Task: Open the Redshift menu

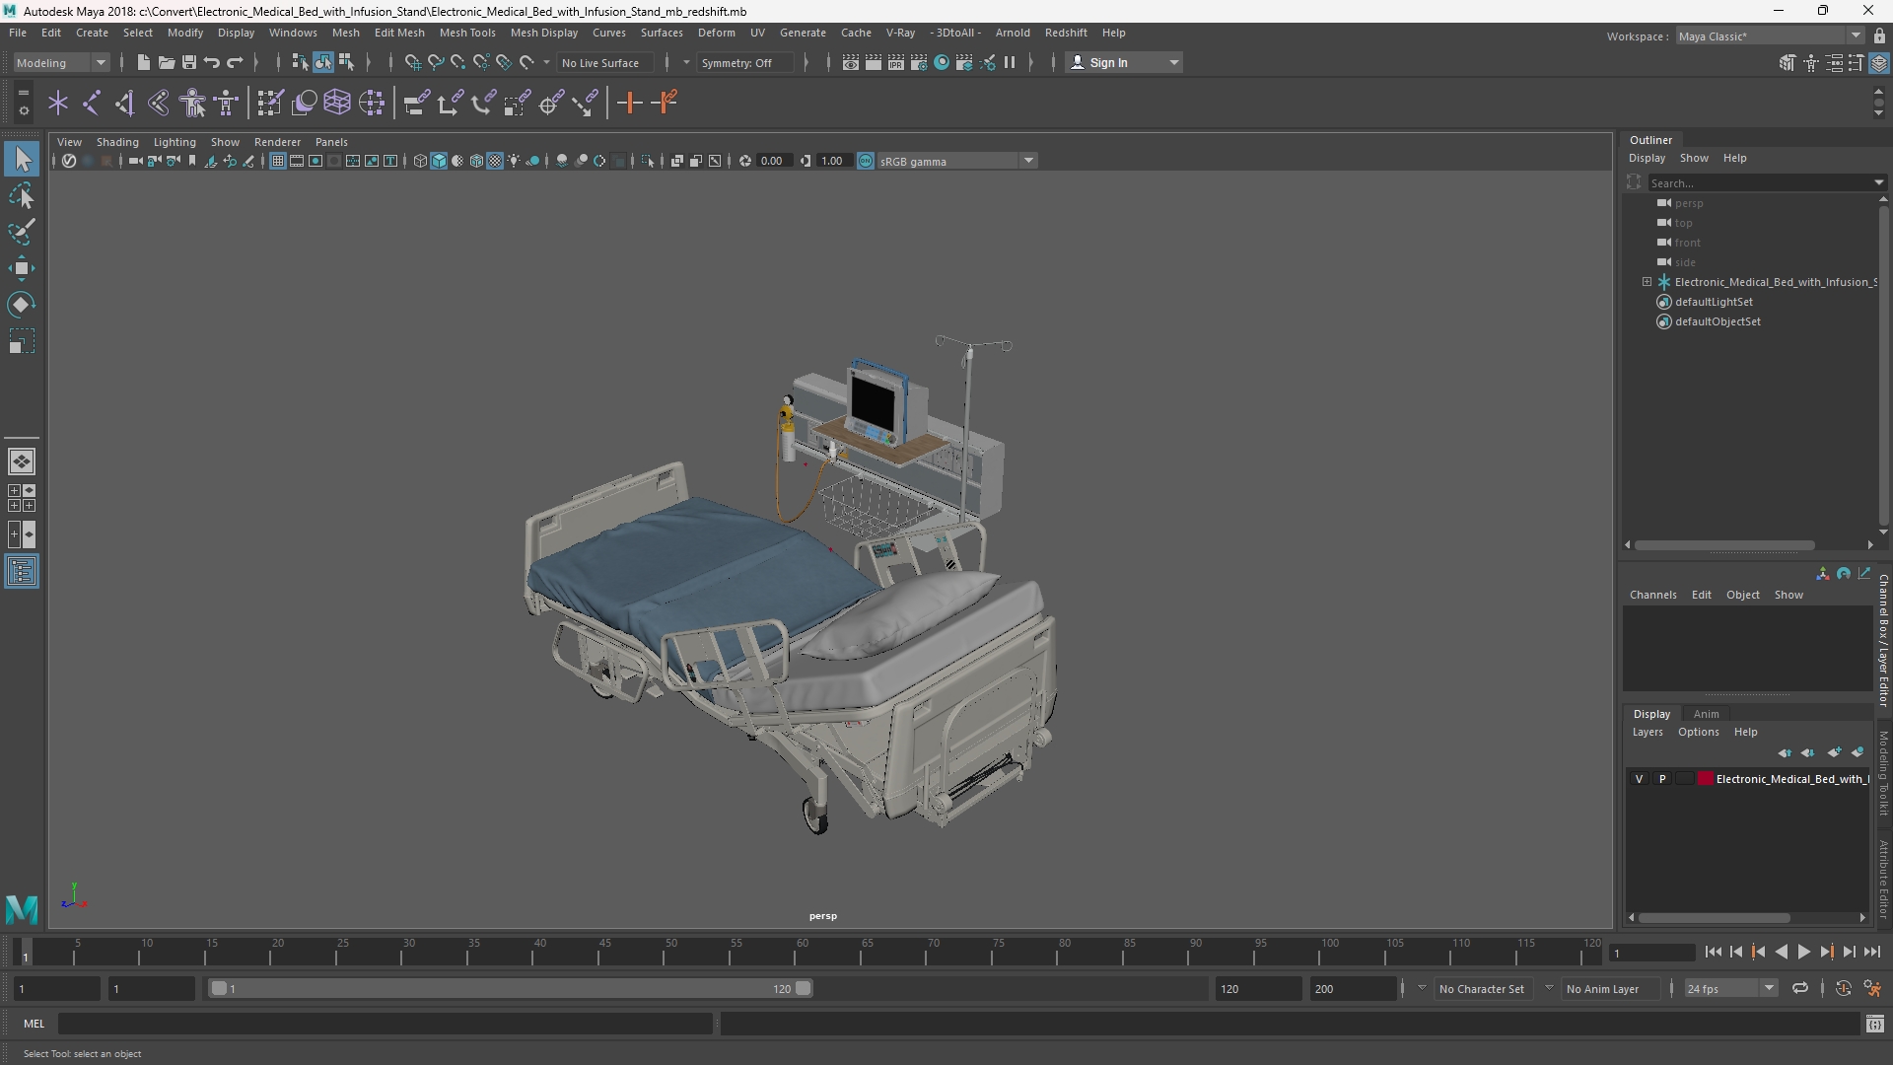Action: point(1066,33)
